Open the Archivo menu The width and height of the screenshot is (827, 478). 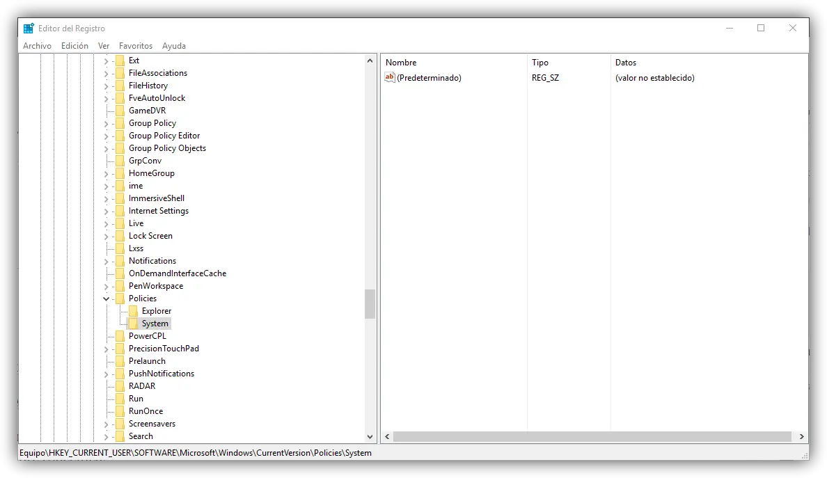click(37, 46)
